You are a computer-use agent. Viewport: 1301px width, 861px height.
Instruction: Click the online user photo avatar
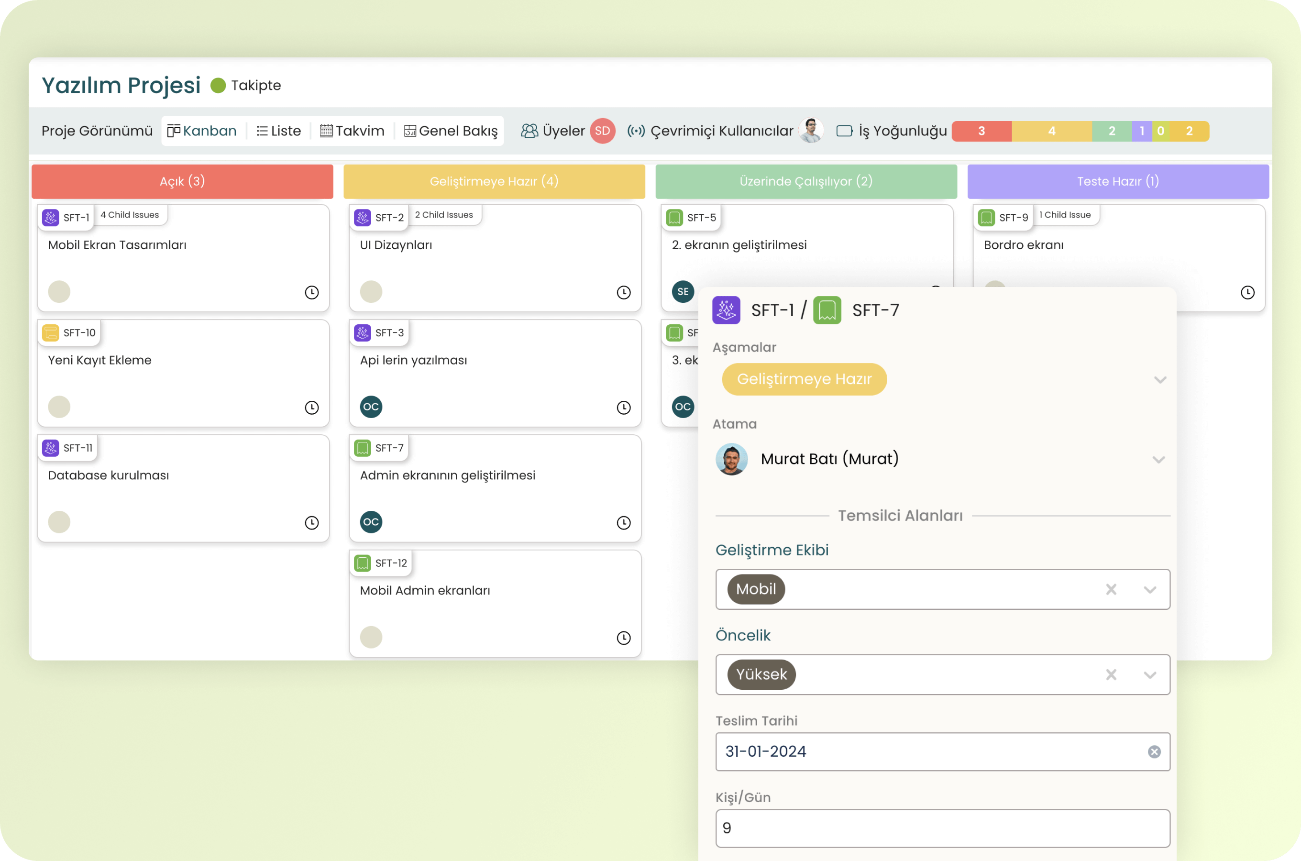811,131
